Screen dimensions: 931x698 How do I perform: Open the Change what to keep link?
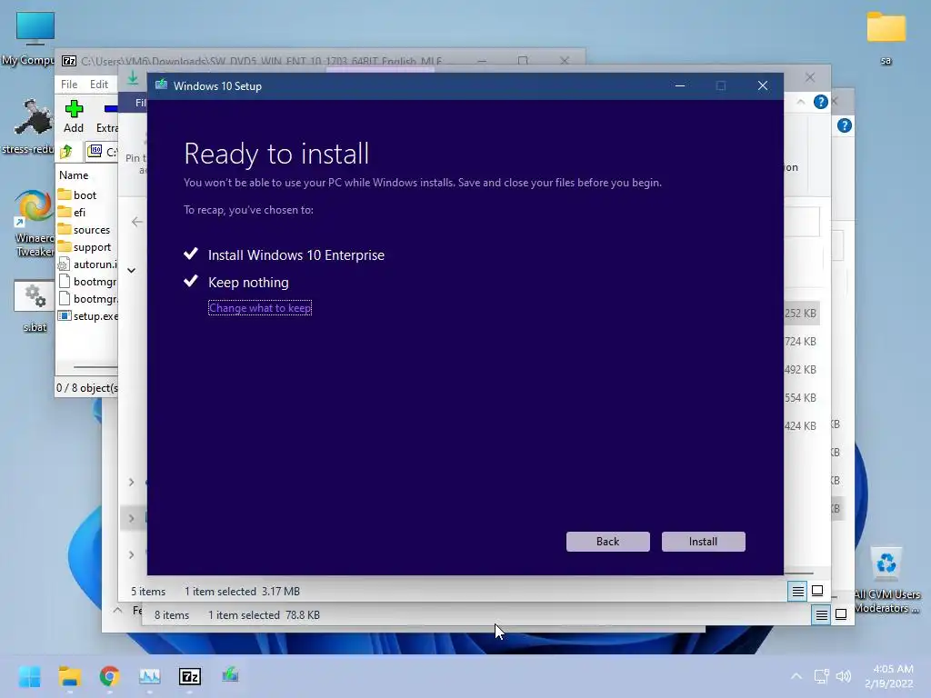[x=260, y=308]
